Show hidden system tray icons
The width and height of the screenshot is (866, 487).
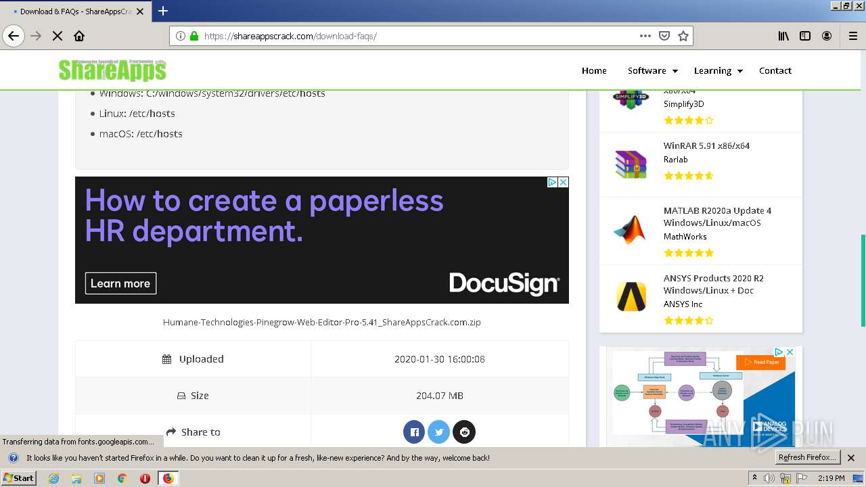[x=755, y=478]
